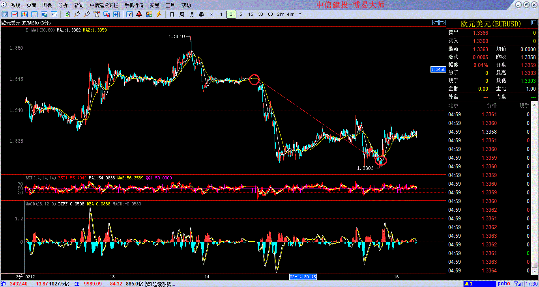Screen dimensions: 539x287
Task: Click the left arrow above the chart
Action: [x=436, y=22]
